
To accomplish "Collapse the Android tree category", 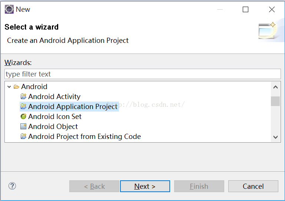I will (9, 87).
